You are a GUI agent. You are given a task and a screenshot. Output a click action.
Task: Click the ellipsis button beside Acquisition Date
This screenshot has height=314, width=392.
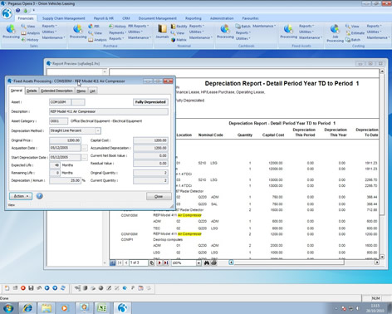[85, 148]
